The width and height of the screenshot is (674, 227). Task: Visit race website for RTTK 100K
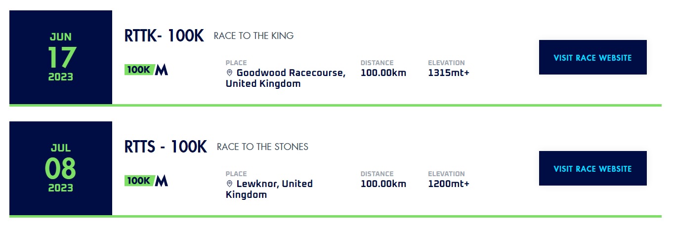(592, 57)
